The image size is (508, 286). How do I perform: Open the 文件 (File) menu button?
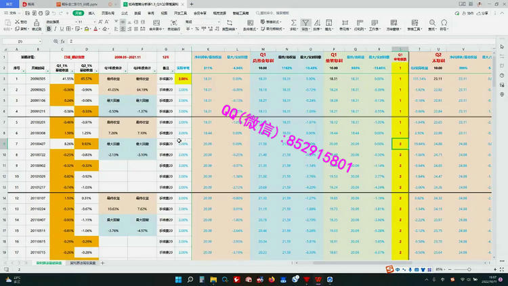(12, 13)
